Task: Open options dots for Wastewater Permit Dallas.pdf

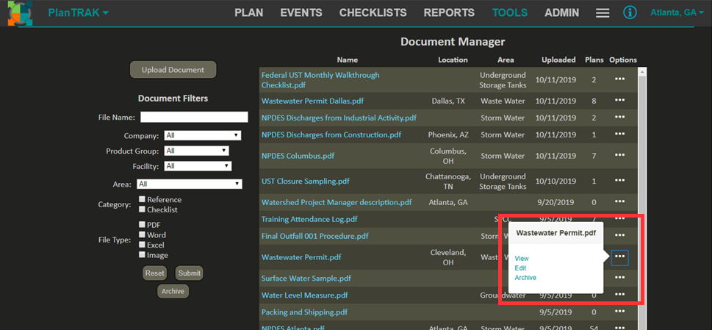Action: [x=620, y=100]
